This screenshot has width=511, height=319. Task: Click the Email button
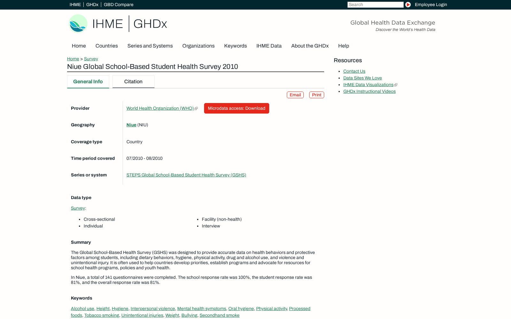coord(295,95)
